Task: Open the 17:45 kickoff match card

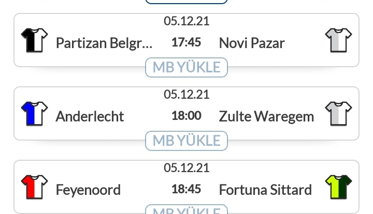Action: [187, 40]
